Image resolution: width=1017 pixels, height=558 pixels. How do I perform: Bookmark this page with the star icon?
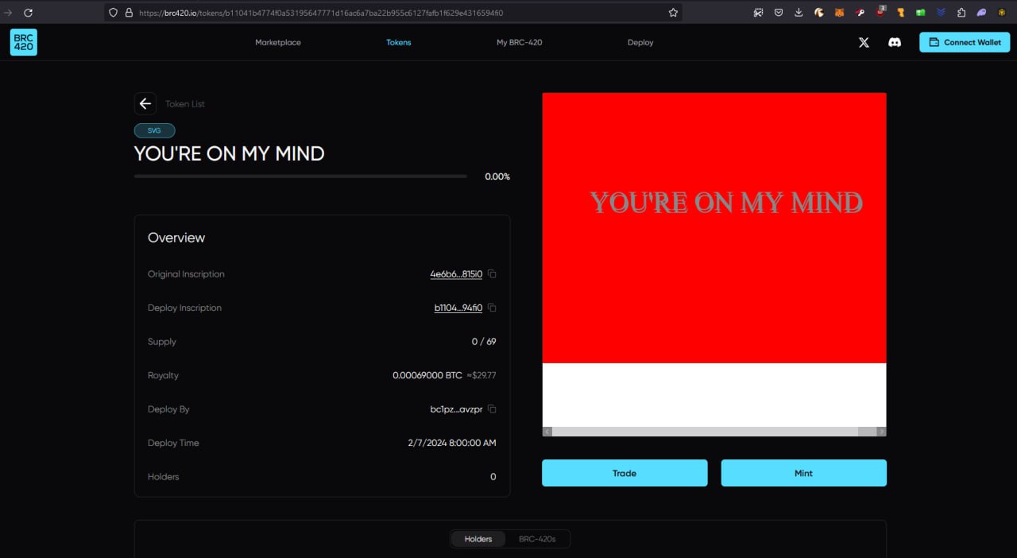point(673,13)
